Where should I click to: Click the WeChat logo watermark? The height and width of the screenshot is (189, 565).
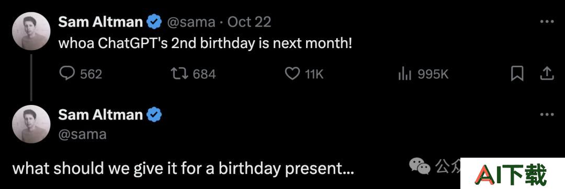[x=420, y=166]
